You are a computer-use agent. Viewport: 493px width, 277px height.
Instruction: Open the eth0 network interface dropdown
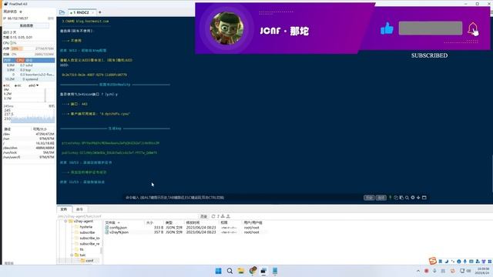(x=33, y=85)
